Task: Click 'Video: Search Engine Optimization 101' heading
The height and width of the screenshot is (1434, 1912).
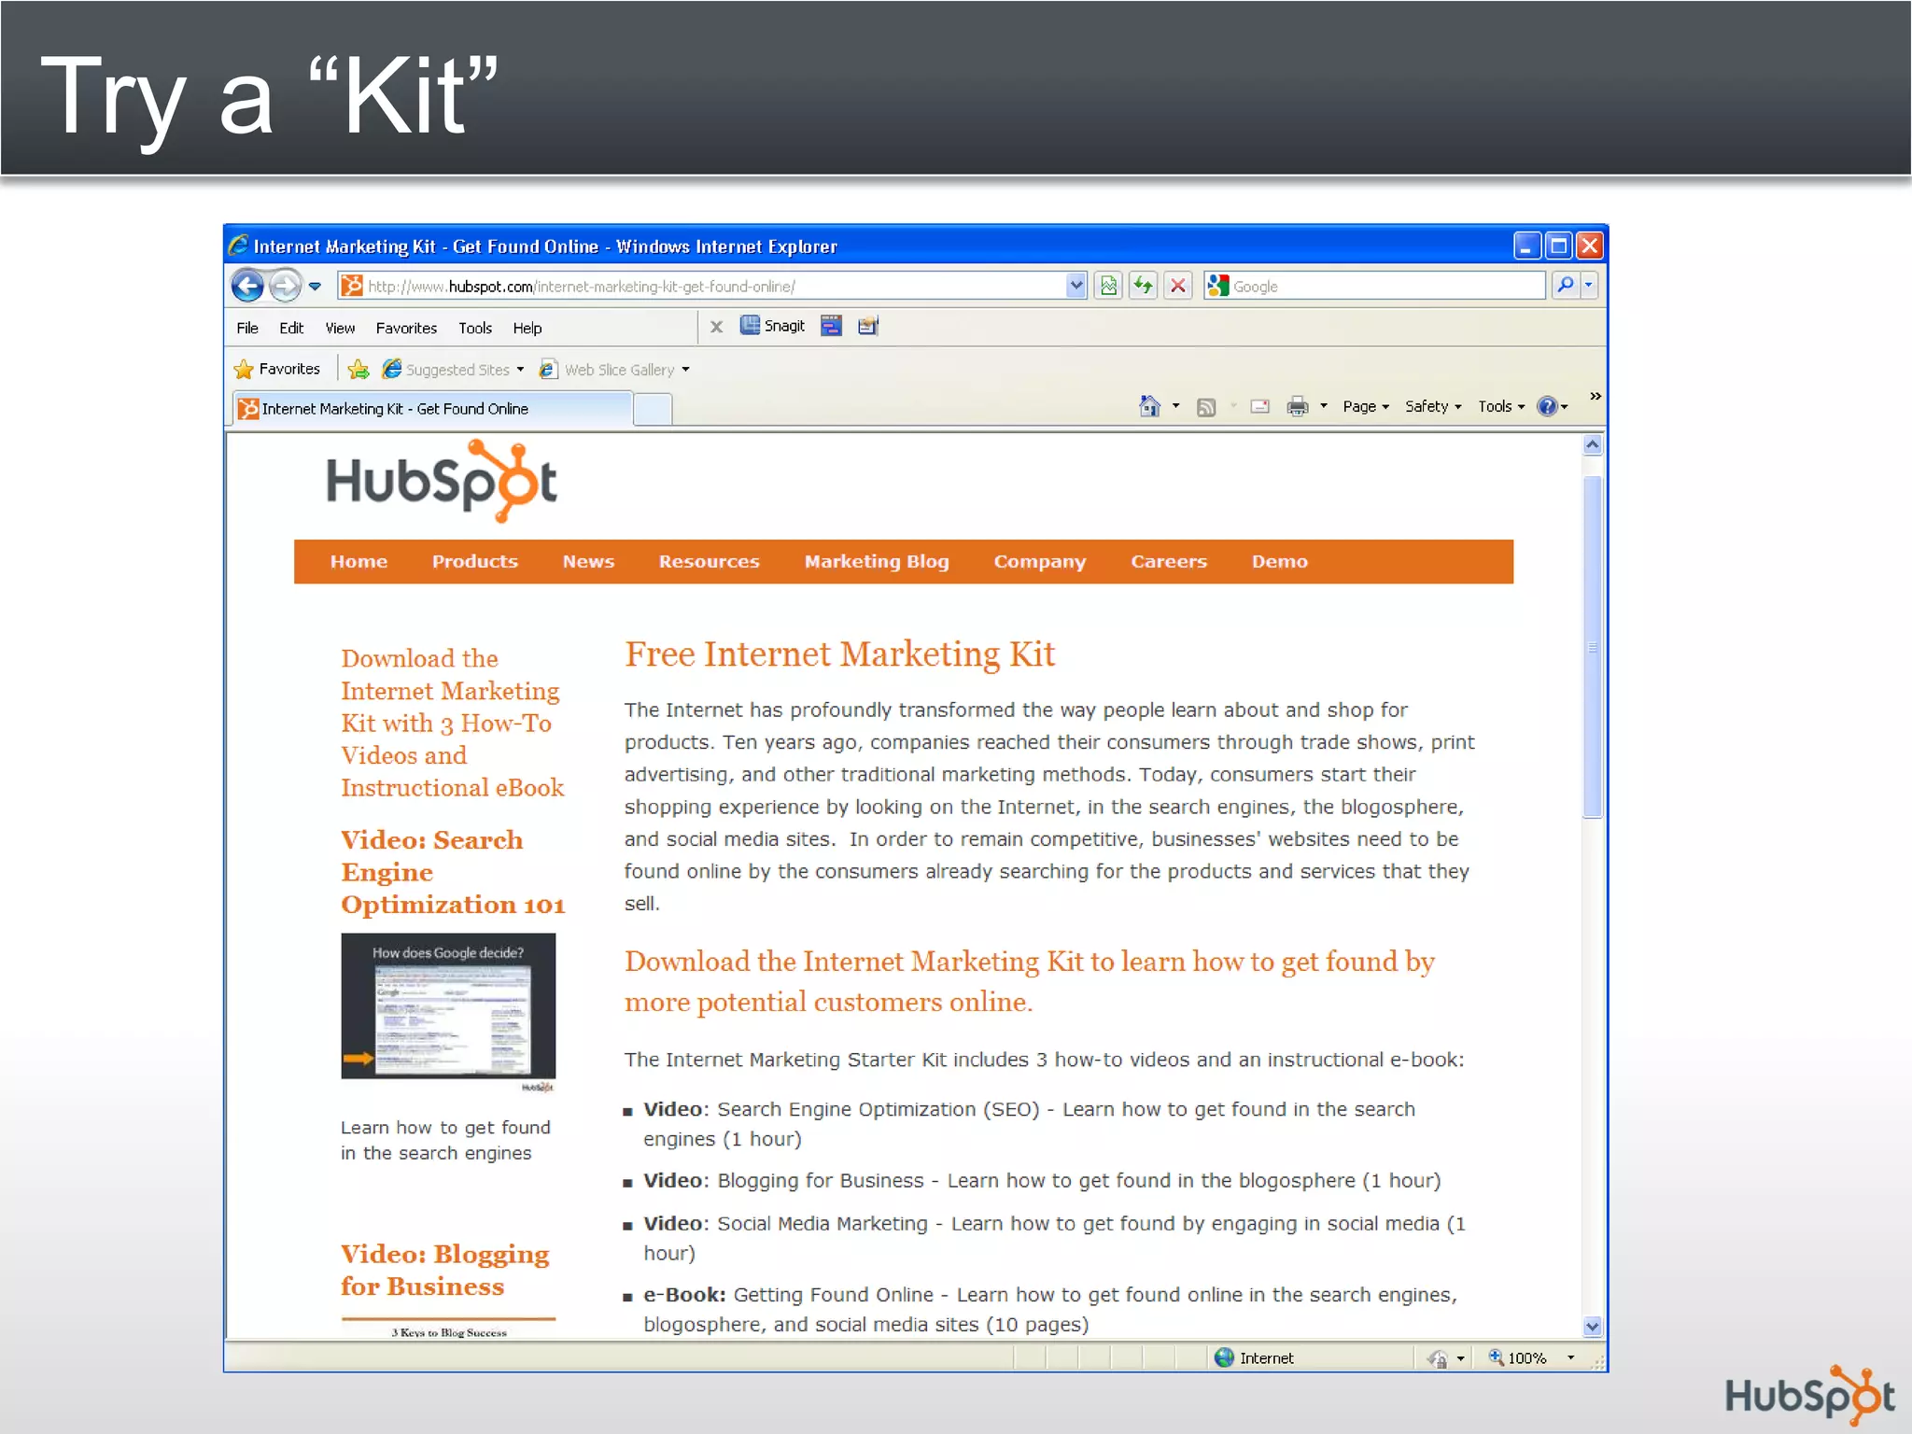Action: (453, 872)
